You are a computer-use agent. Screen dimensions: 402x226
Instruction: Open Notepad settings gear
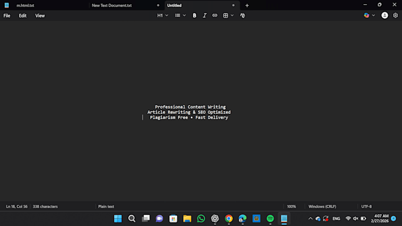click(395, 15)
